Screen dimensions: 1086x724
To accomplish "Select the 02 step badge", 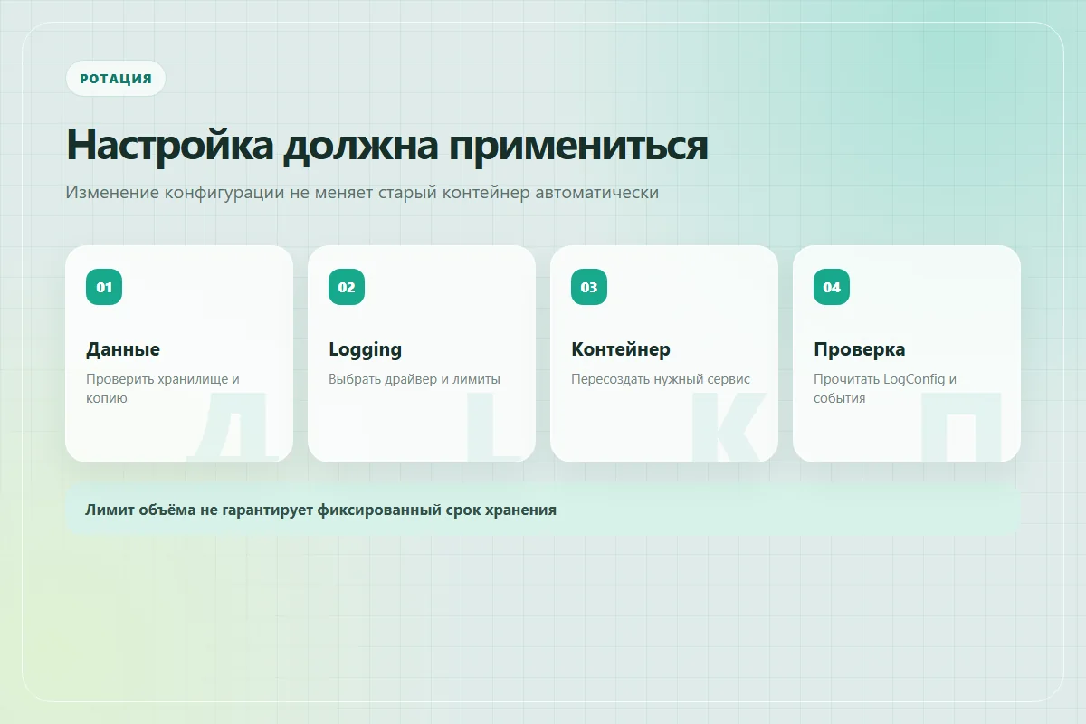I will click(x=347, y=287).
